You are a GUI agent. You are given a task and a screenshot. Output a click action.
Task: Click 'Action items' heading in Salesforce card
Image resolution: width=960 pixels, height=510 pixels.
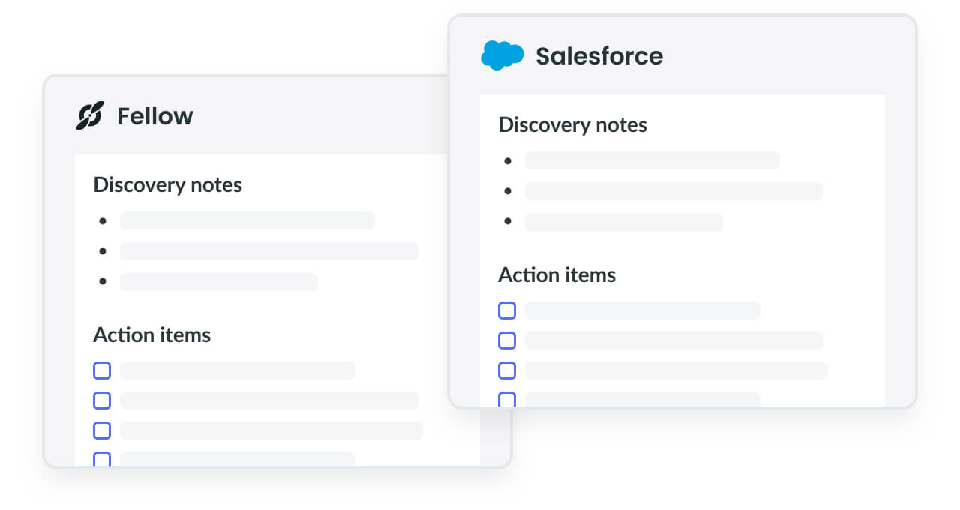pos(557,274)
